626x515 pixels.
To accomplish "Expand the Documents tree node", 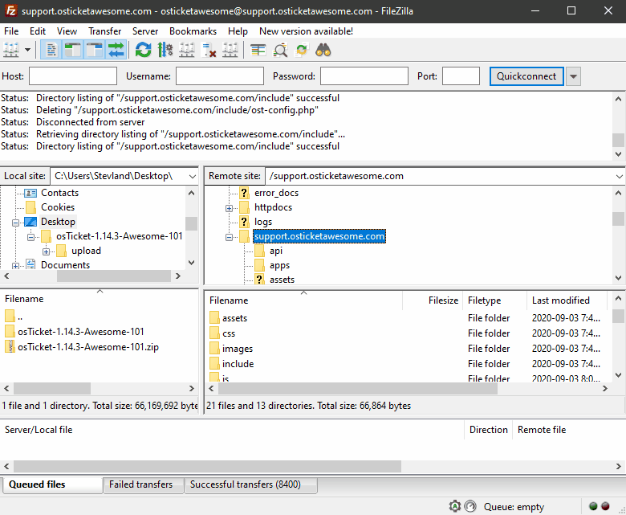I will [x=15, y=266].
